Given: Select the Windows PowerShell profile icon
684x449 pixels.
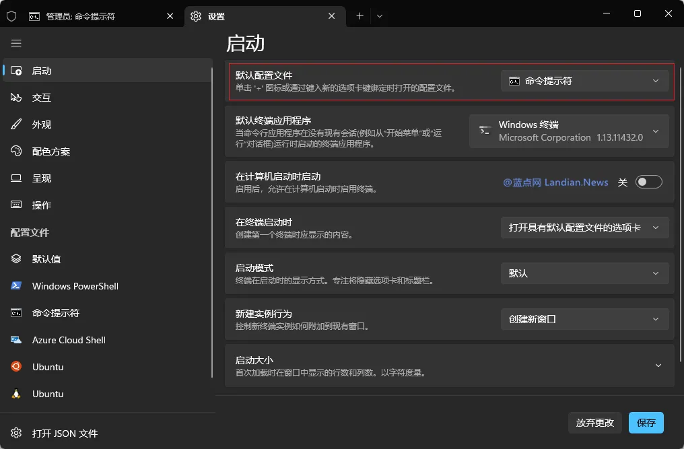Looking at the screenshot, I should tap(16, 286).
